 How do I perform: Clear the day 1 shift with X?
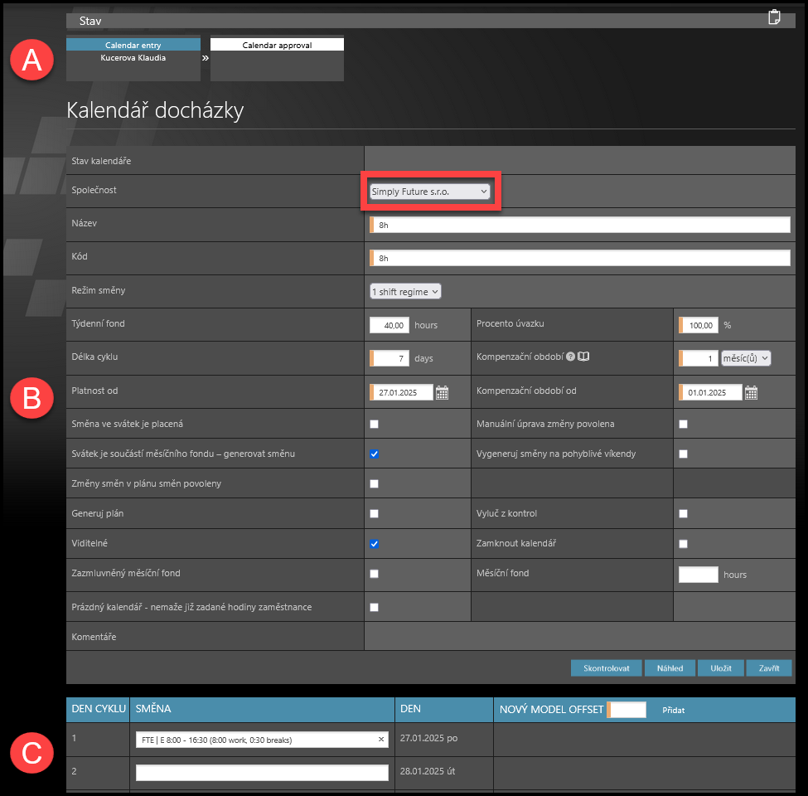click(381, 740)
